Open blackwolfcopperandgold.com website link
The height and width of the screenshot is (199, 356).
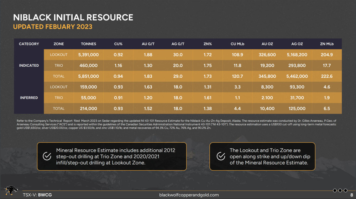189,195
